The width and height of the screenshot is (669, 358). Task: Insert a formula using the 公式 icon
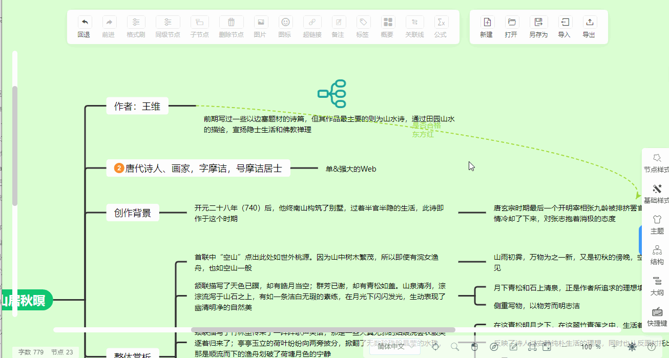pos(441,27)
